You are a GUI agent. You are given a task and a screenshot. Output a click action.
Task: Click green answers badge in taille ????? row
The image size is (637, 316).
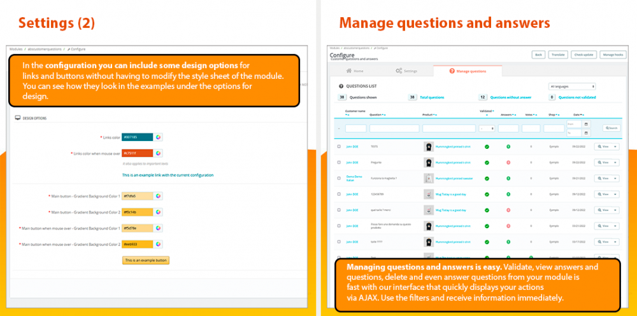point(508,242)
